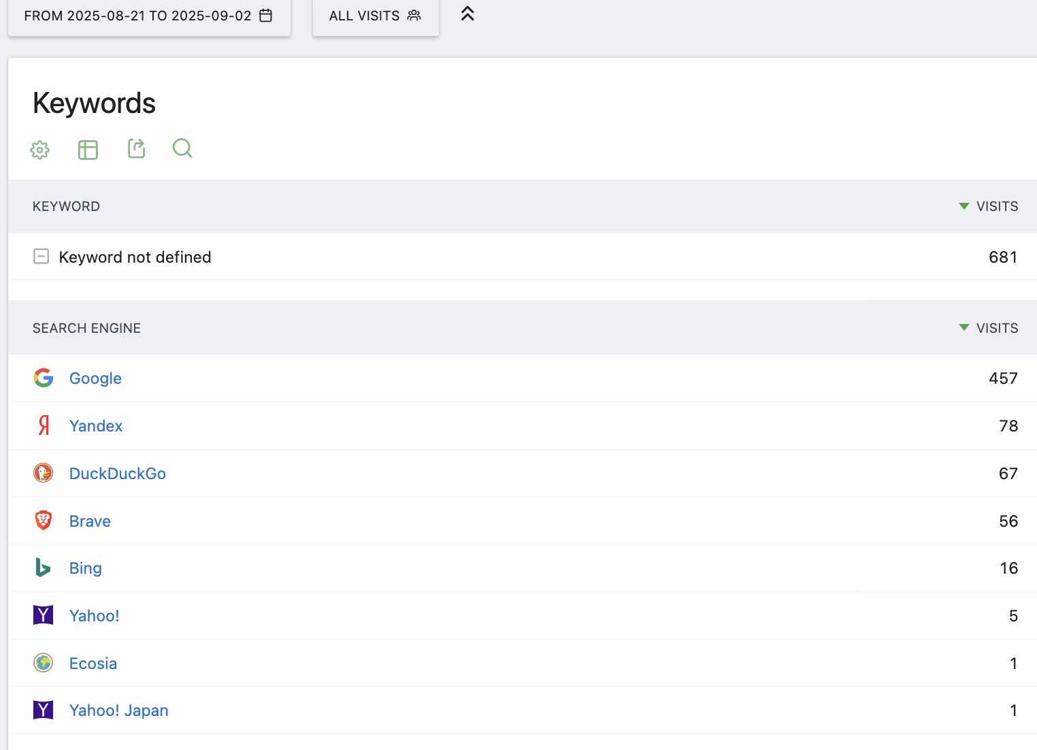Click the DuckDuckGo logo icon
1037x750 pixels.
pyautogui.click(x=44, y=473)
